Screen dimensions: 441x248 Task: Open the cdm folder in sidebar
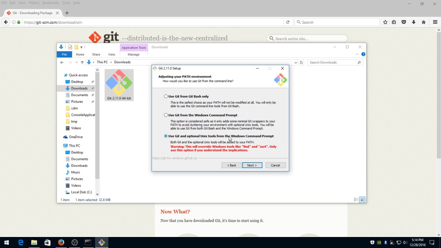click(x=74, y=108)
